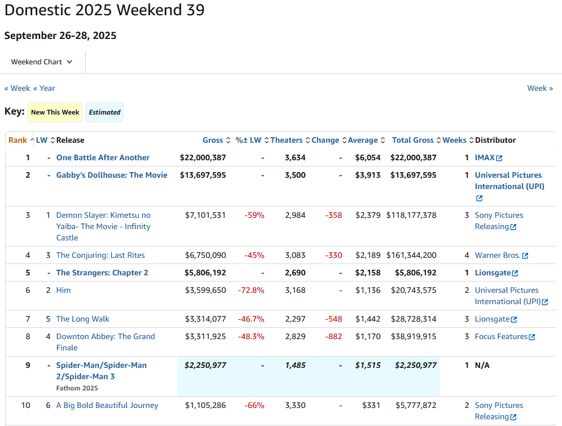The height and width of the screenshot is (426, 562).
Task: Sort table by the LW column
Action: point(45,140)
